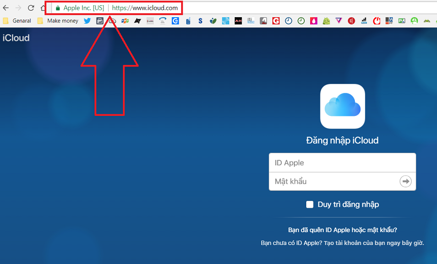The image size is (437, 264).
Task: Open the green circle robot head bookmark
Action: point(414,21)
